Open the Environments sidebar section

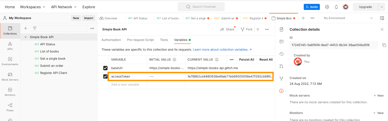(x=10, y=61)
